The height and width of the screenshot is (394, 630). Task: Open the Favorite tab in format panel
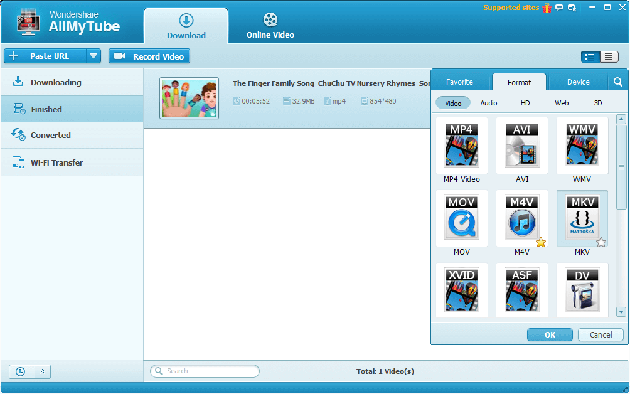(x=460, y=82)
